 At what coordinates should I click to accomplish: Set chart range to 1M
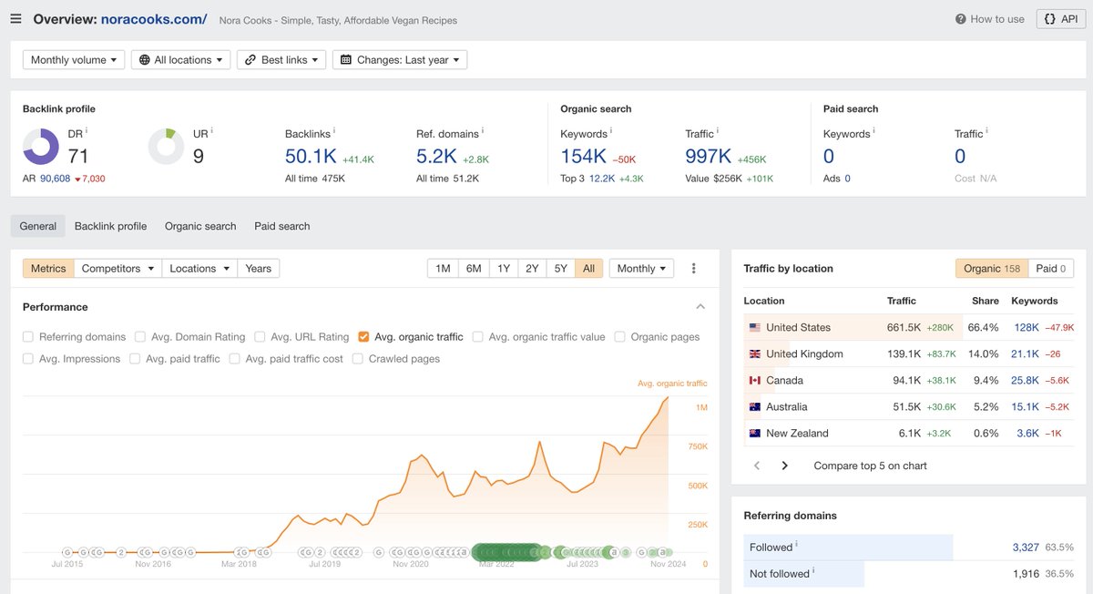443,269
